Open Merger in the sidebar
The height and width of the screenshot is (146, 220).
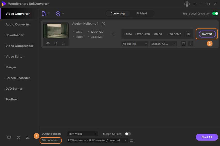pyautogui.click(x=11, y=67)
